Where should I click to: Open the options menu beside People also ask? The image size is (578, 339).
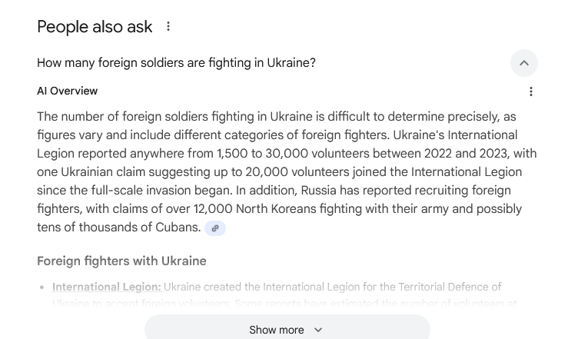tap(168, 26)
